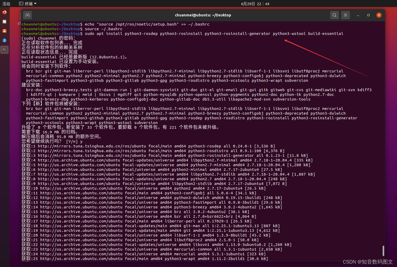
Task: Click the title chuanmei@ubuntu: ~/Desktop
Action: (203, 15)
